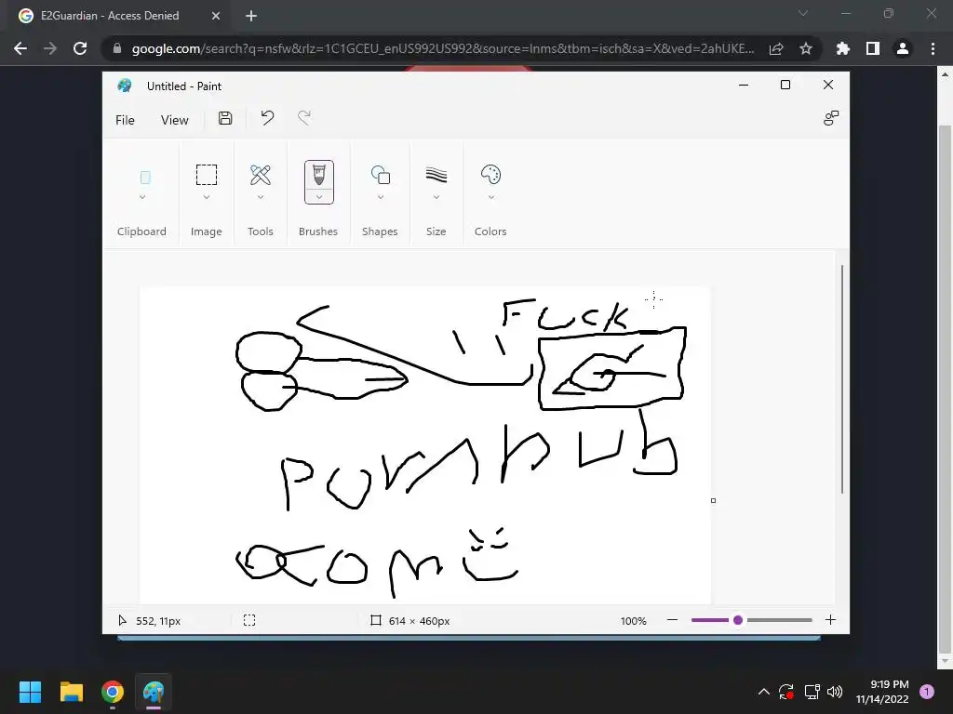Open File Explorer from the taskbar

click(x=71, y=692)
